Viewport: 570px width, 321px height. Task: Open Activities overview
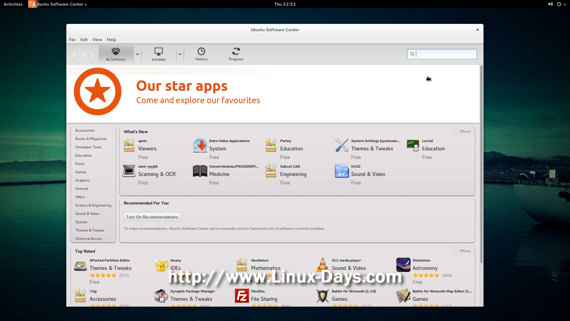tap(13, 4)
